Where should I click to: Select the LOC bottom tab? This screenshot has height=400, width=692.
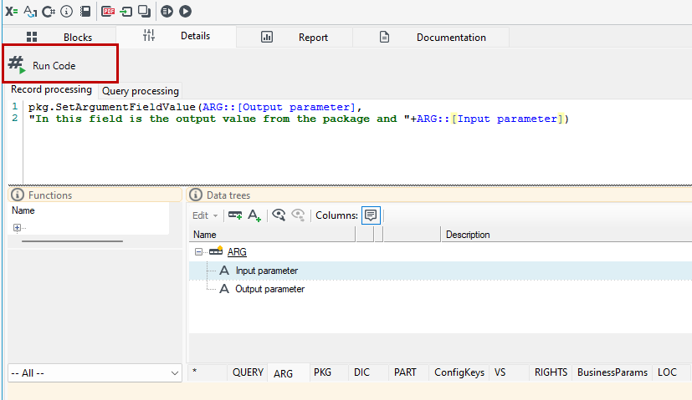pyautogui.click(x=671, y=372)
